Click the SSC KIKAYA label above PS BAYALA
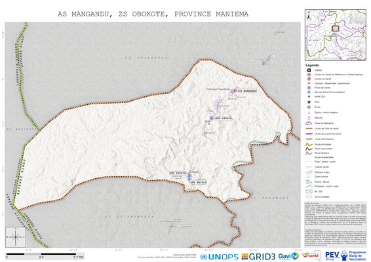The width and height of the screenshot is (371, 262). coord(178,174)
